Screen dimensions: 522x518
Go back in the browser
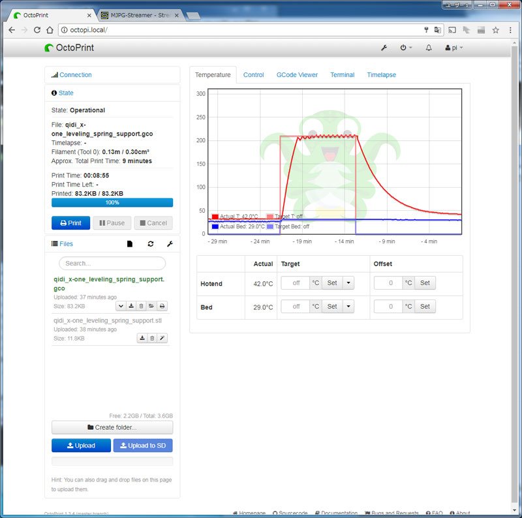(12, 30)
